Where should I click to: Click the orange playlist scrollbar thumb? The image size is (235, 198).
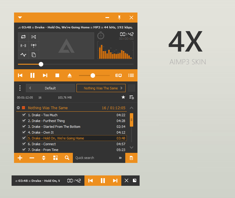pyautogui.click(x=131, y=120)
